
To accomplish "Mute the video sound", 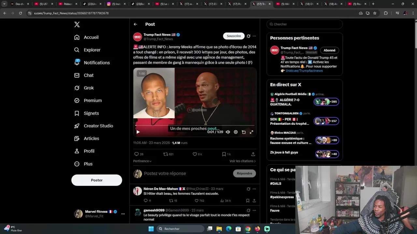I will (228, 132).
